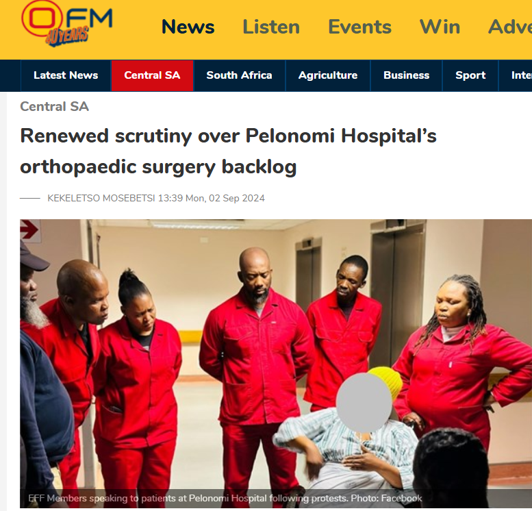
Task: Click the photo caption about EFF Members
Action: pyautogui.click(x=225, y=498)
